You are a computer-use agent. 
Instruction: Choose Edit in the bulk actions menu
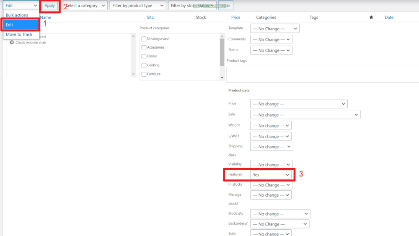[21, 25]
